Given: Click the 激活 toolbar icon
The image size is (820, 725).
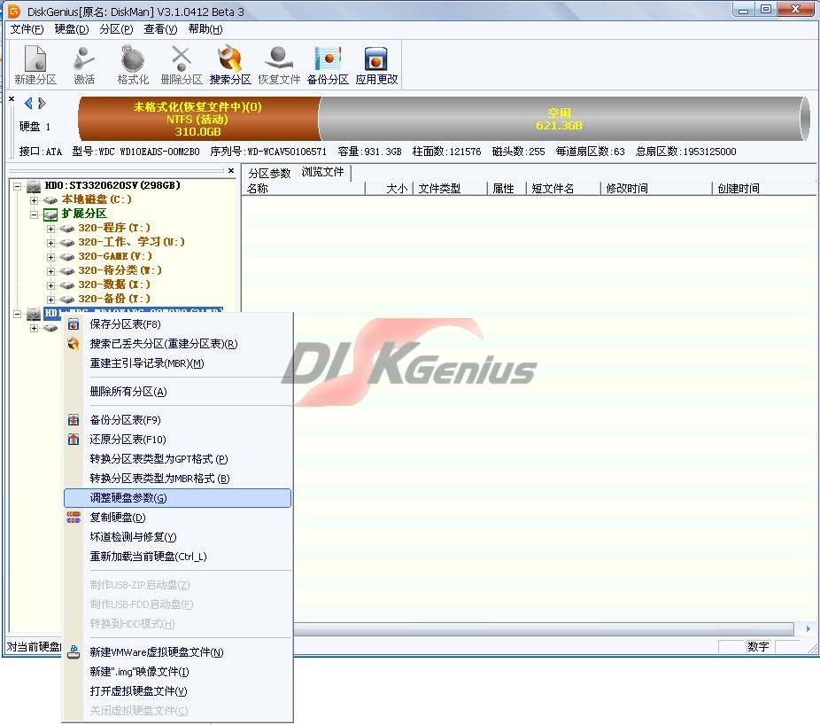Looking at the screenshot, I should coord(83,58).
